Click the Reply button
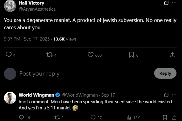 [x=165, y=73]
